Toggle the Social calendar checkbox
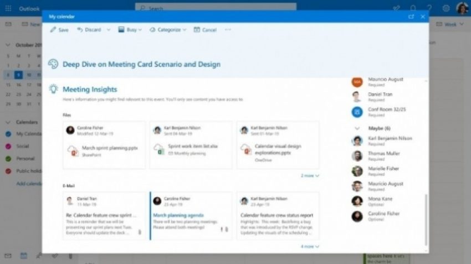The width and height of the screenshot is (471, 264). click(8, 146)
